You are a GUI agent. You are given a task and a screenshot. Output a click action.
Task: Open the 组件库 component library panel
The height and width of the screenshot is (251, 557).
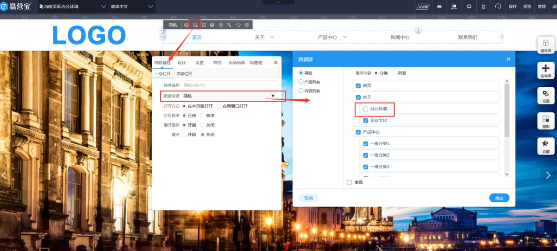point(546,45)
